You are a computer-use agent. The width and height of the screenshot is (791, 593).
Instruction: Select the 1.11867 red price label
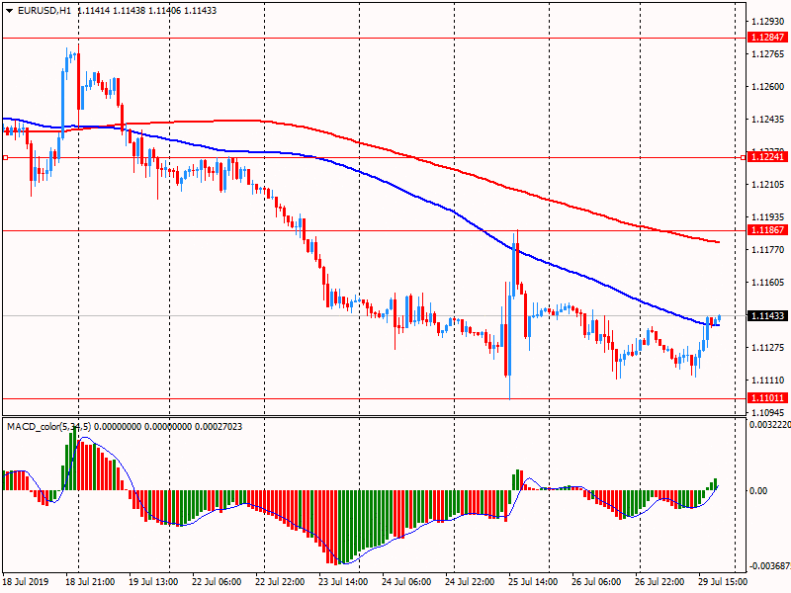coord(767,230)
